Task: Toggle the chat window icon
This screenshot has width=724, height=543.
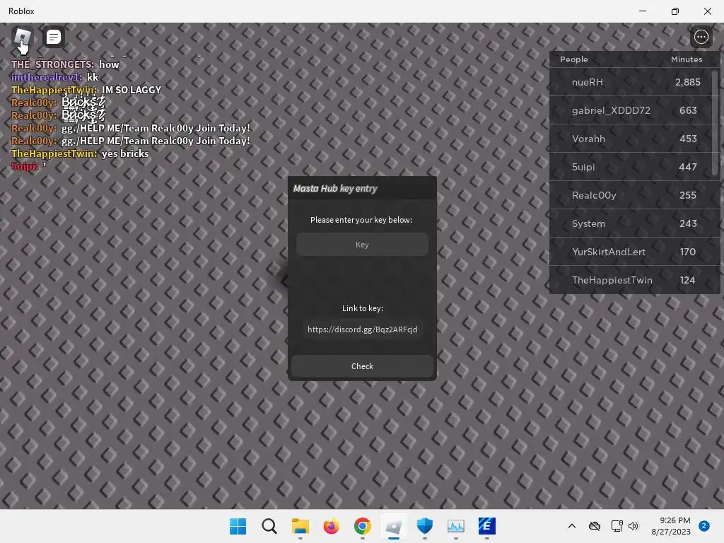Action: pos(54,37)
